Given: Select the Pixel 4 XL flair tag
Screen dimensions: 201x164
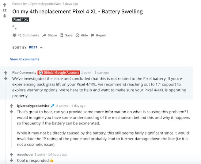Looking at the screenshot, I should (x=21, y=20).
